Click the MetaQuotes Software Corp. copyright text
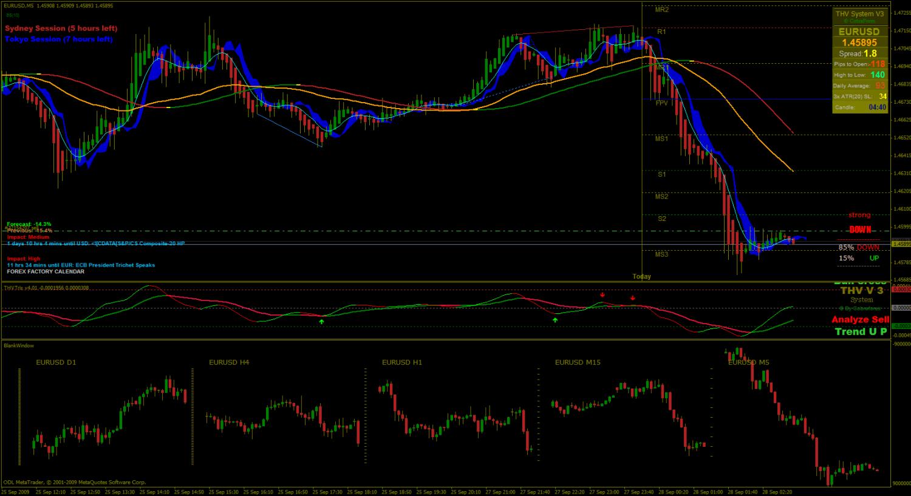Viewport: 911px width, 496px height. (x=75, y=483)
